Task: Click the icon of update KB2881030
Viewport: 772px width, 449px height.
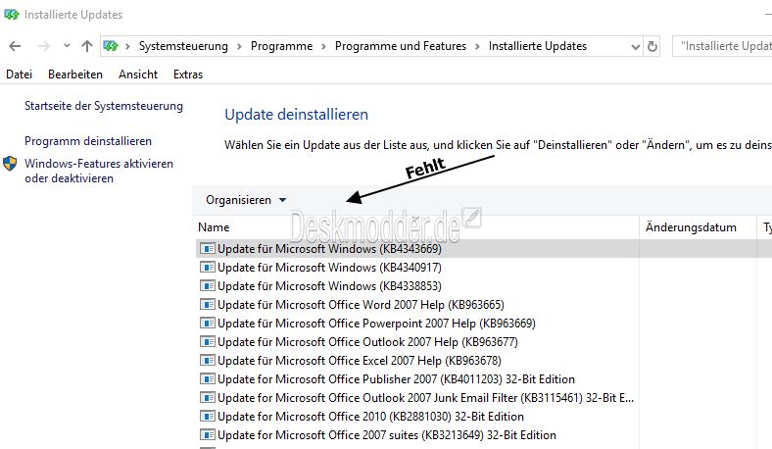Action: [208, 417]
